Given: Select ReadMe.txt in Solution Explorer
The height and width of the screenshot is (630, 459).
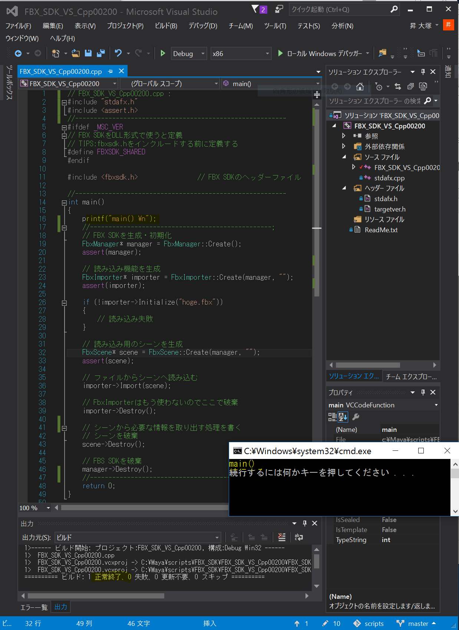Looking at the screenshot, I should (381, 230).
